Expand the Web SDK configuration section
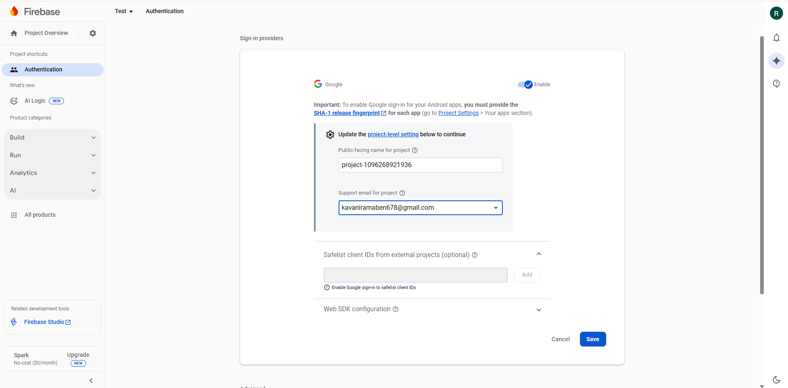The width and height of the screenshot is (788, 388). pos(539,310)
